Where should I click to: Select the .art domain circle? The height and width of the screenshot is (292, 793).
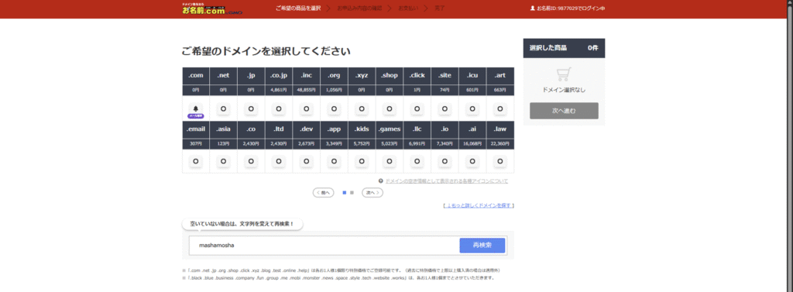pos(499,108)
